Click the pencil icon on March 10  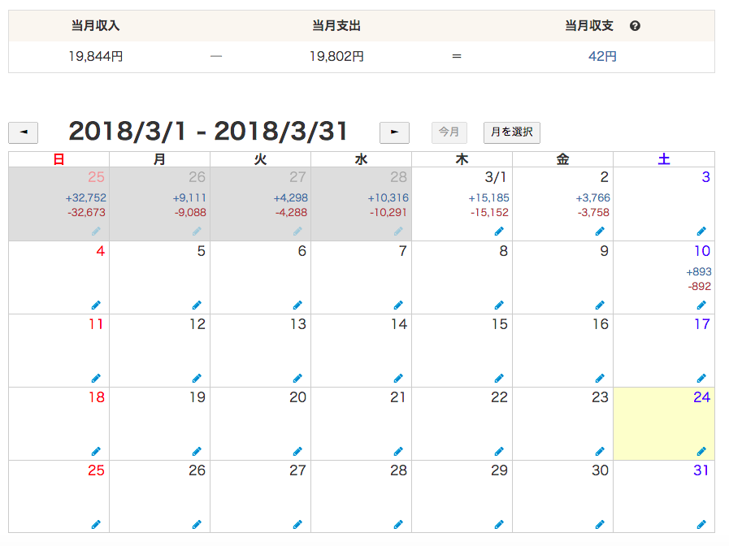pyautogui.click(x=701, y=305)
